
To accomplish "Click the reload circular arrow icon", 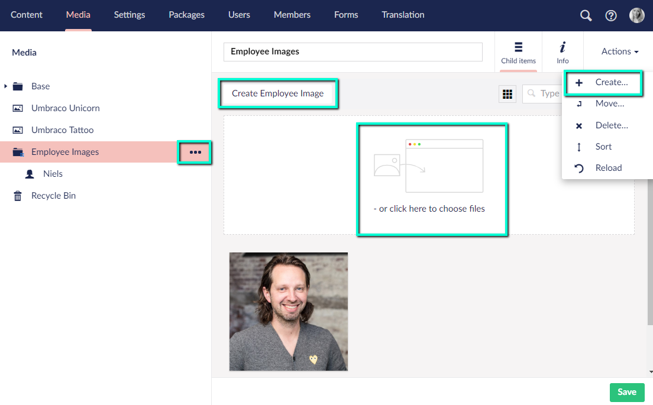I will (x=579, y=168).
